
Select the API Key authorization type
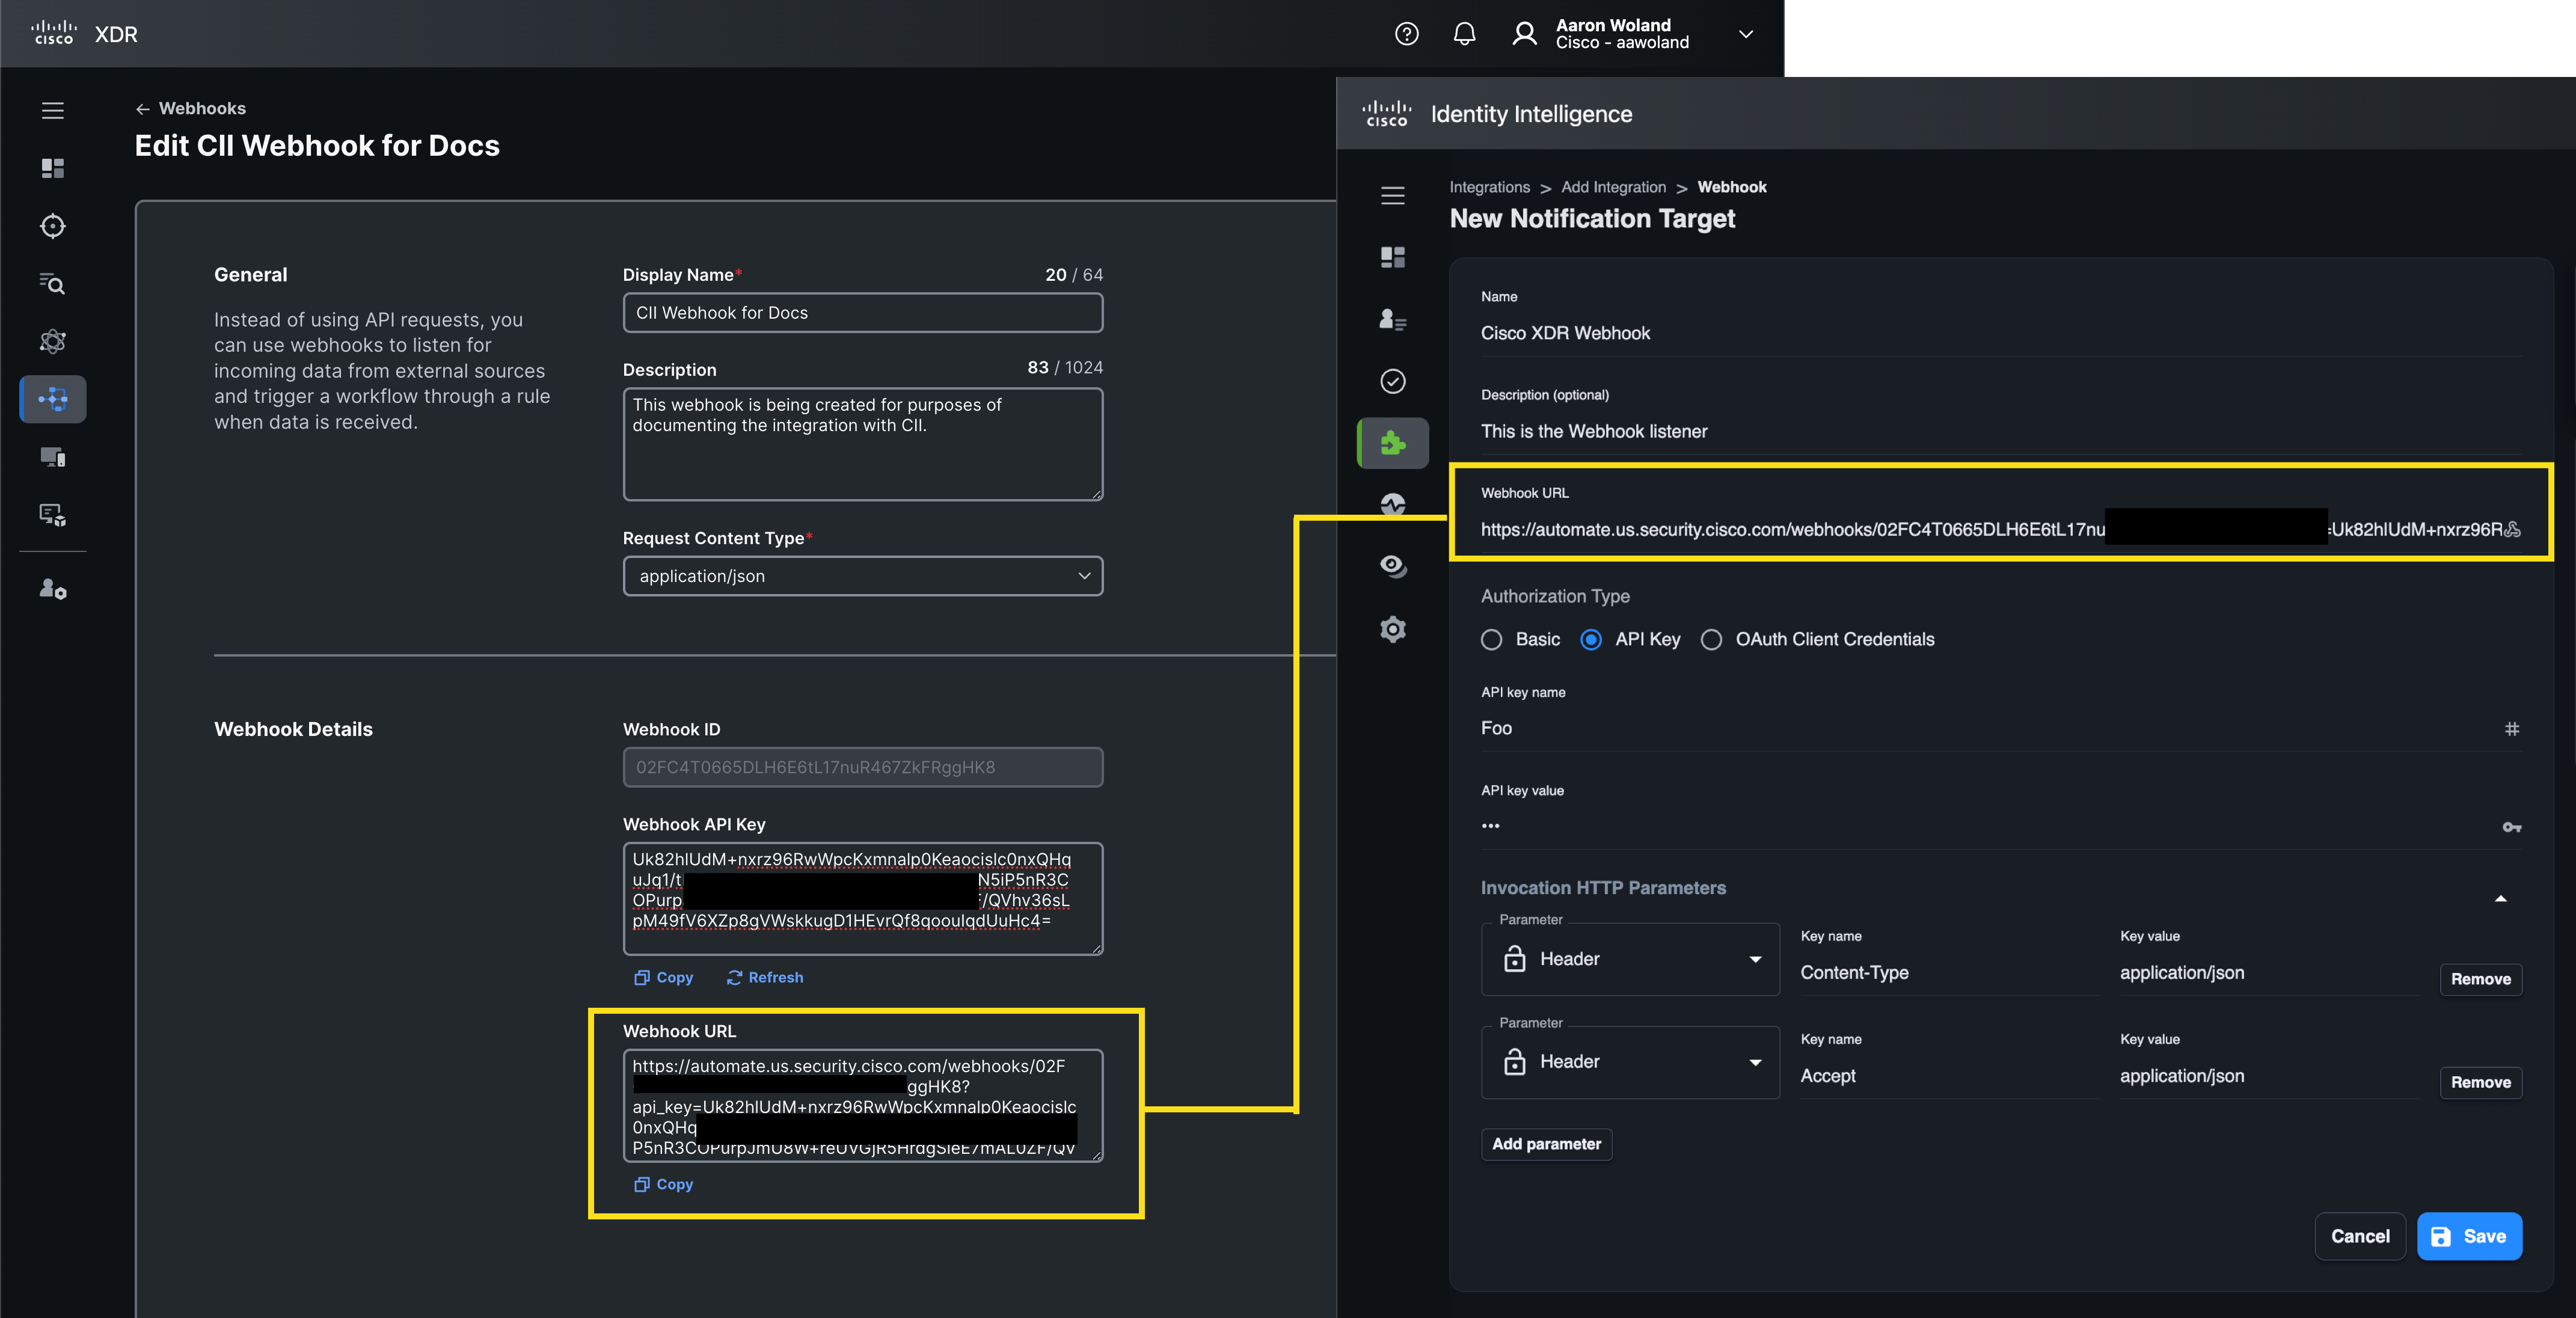pos(1591,640)
